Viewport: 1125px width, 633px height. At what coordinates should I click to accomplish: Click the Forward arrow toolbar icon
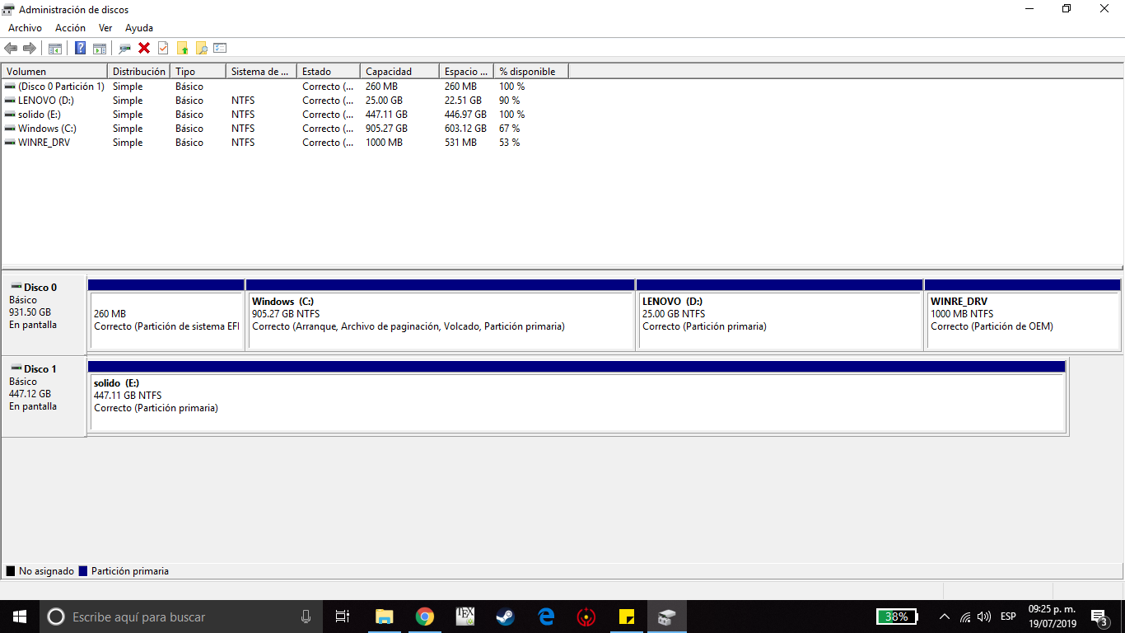(30, 48)
